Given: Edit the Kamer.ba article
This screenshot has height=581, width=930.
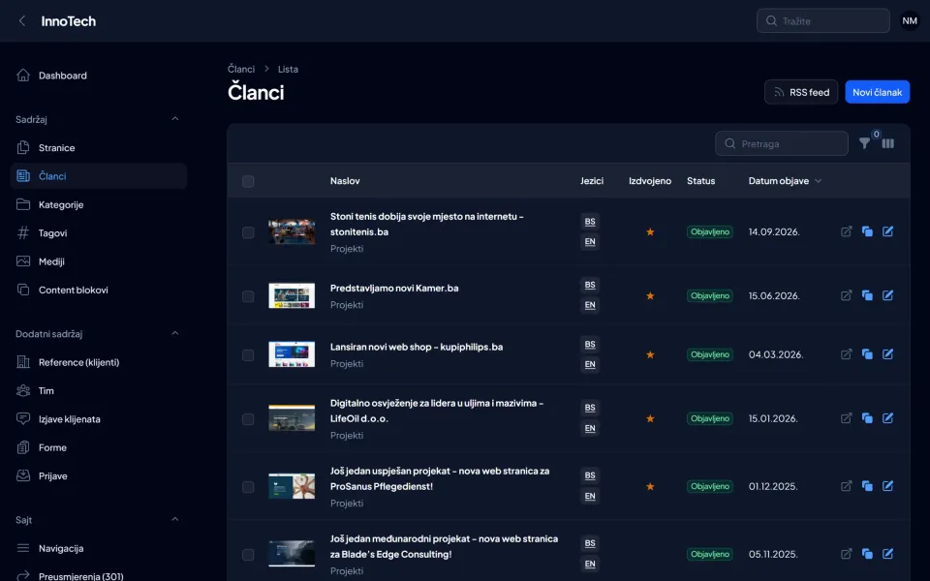Looking at the screenshot, I should (888, 295).
